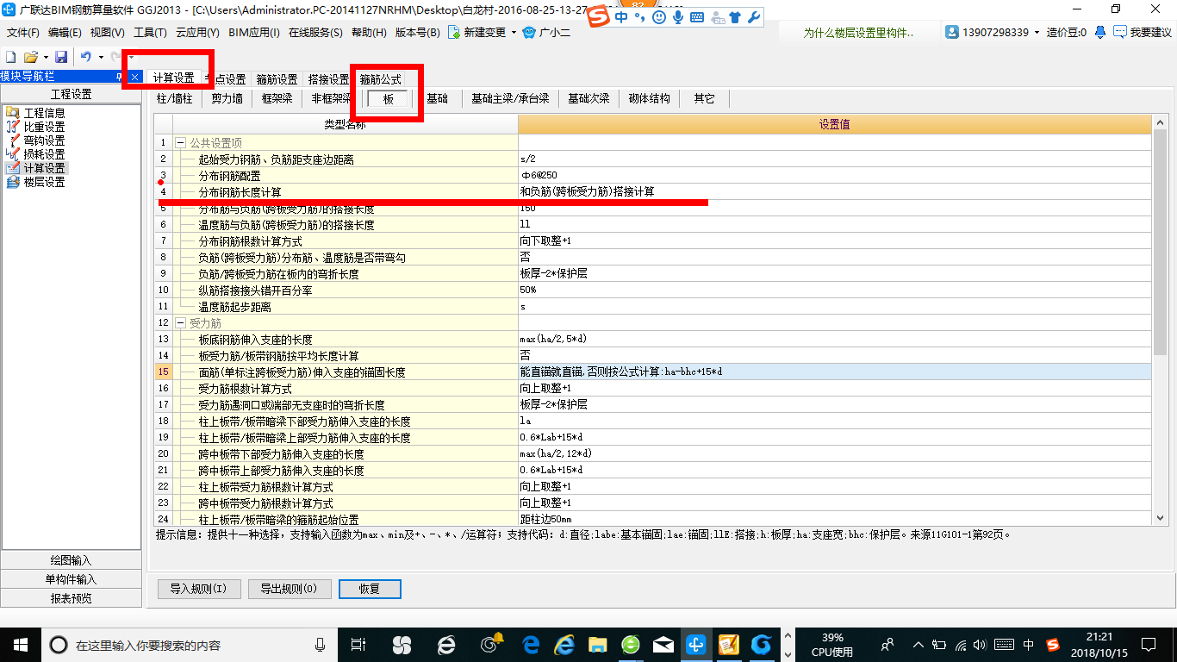Click the Save disk icon
The height and width of the screenshot is (662, 1177).
click(61, 57)
